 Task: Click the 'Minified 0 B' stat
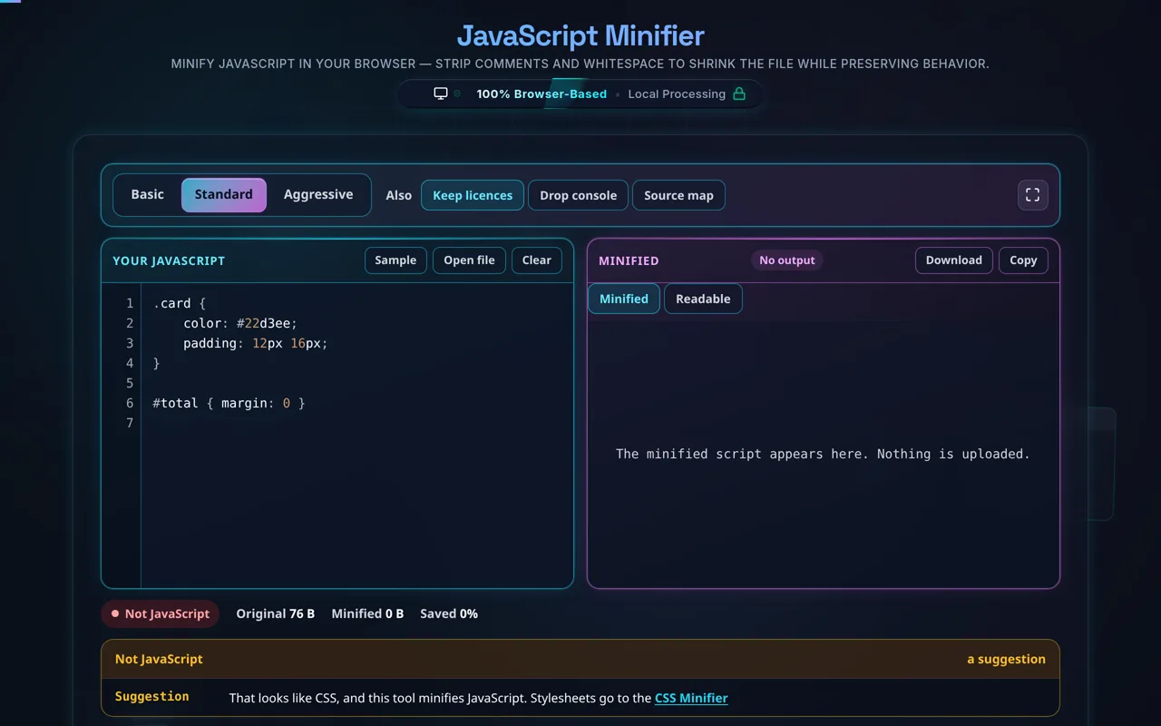click(x=367, y=613)
